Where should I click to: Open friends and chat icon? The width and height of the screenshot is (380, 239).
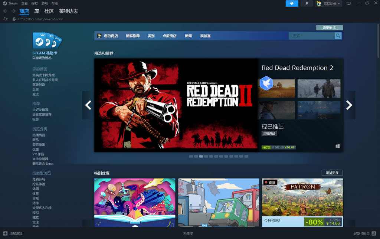pos(374,233)
